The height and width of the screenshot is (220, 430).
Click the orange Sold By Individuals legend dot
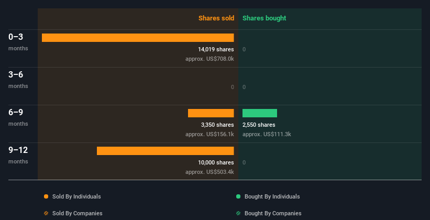pyautogui.click(x=46, y=196)
